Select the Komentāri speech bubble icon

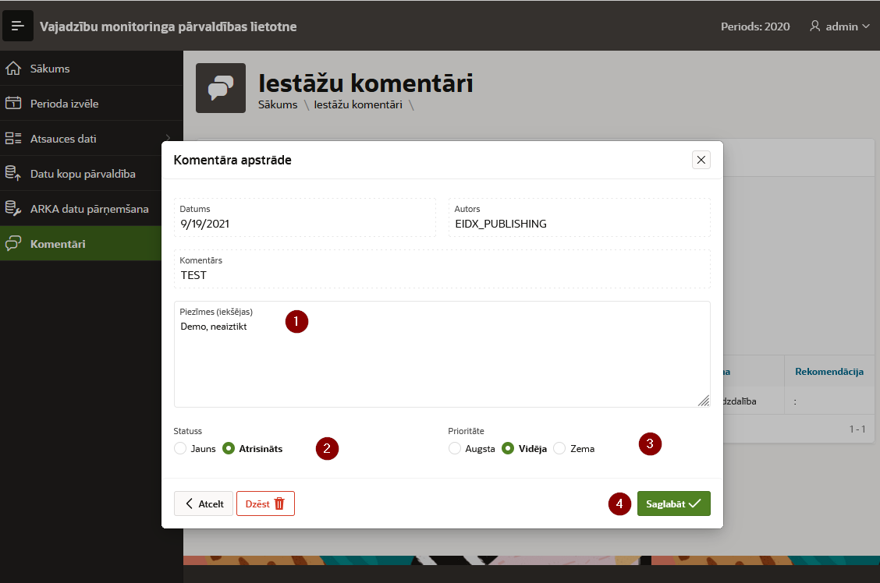[12, 243]
